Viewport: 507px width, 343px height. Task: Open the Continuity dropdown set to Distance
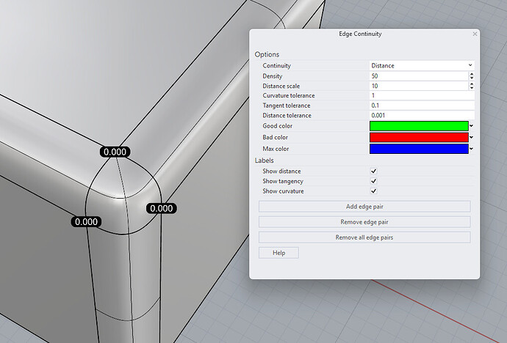click(x=422, y=65)
